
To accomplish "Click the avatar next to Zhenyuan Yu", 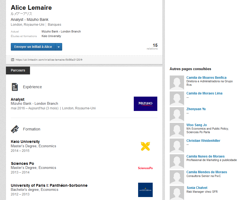I will [177, 114].
